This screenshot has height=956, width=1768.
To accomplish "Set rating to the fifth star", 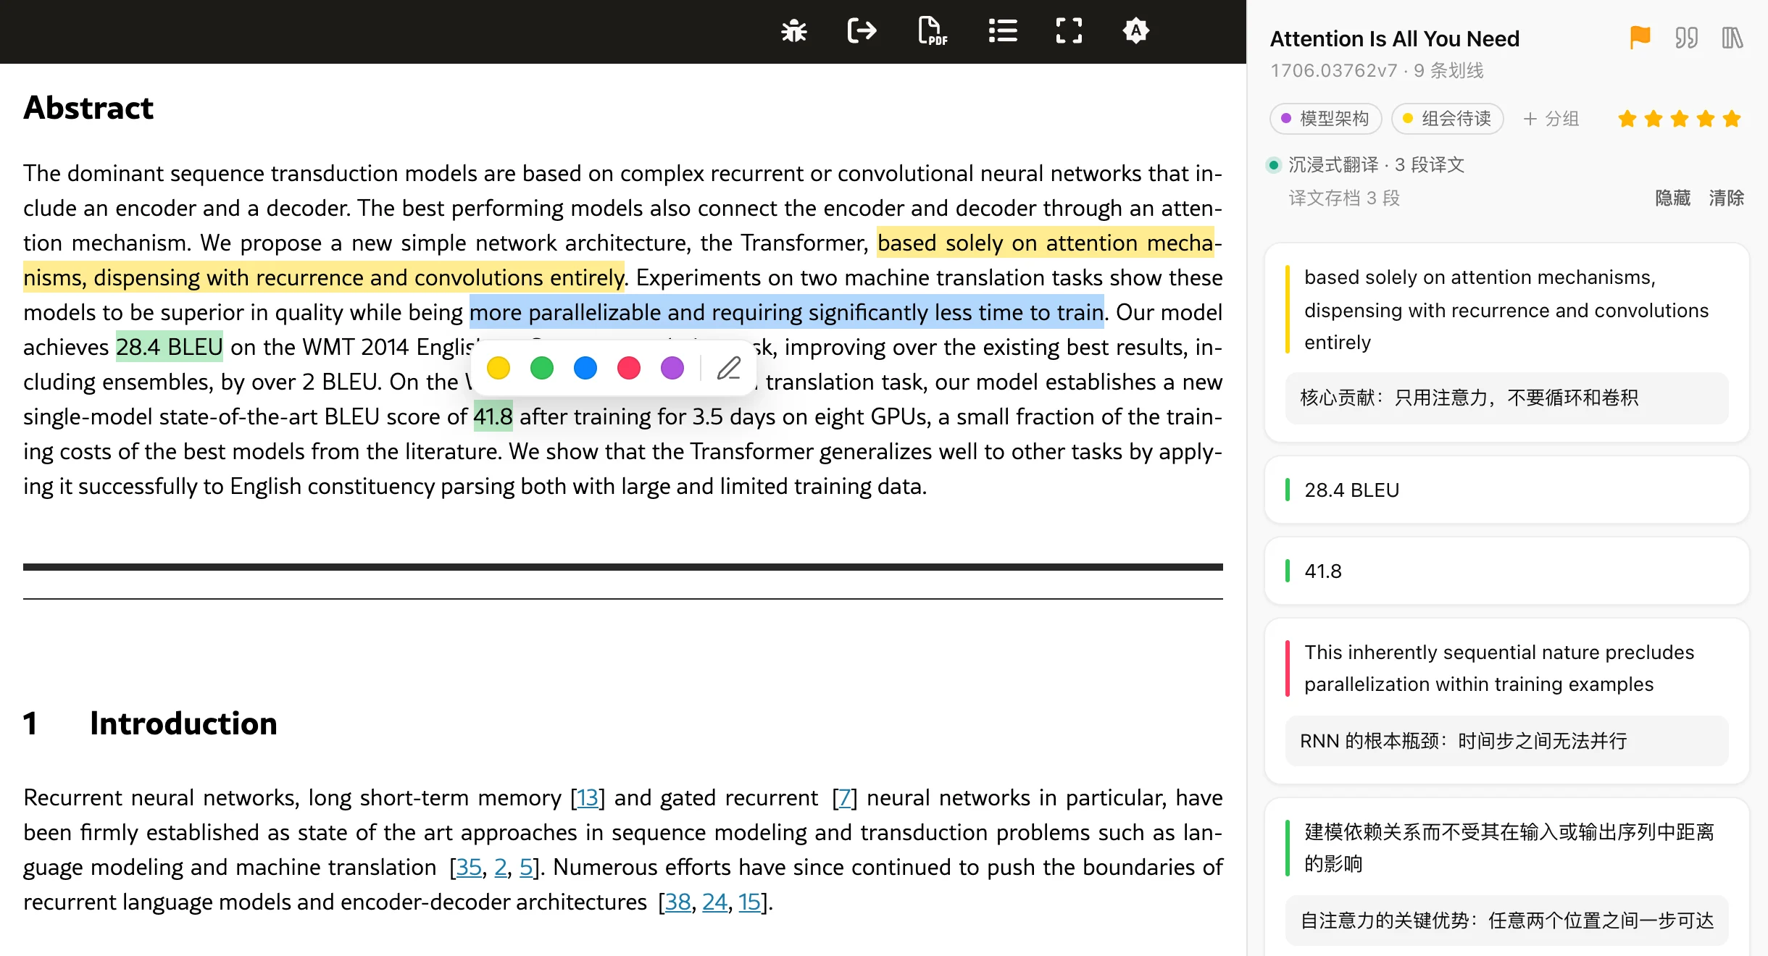I will (1732, 119).
